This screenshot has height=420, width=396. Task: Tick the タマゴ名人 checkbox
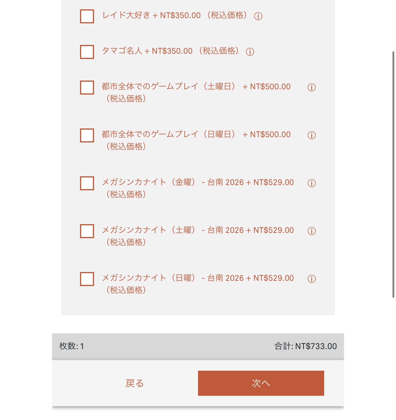(x=87, y=52)
